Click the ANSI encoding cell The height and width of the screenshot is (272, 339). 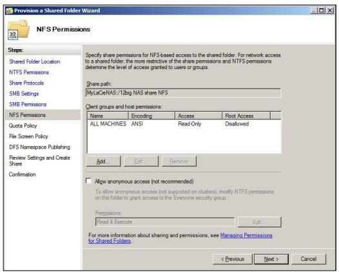137,124
